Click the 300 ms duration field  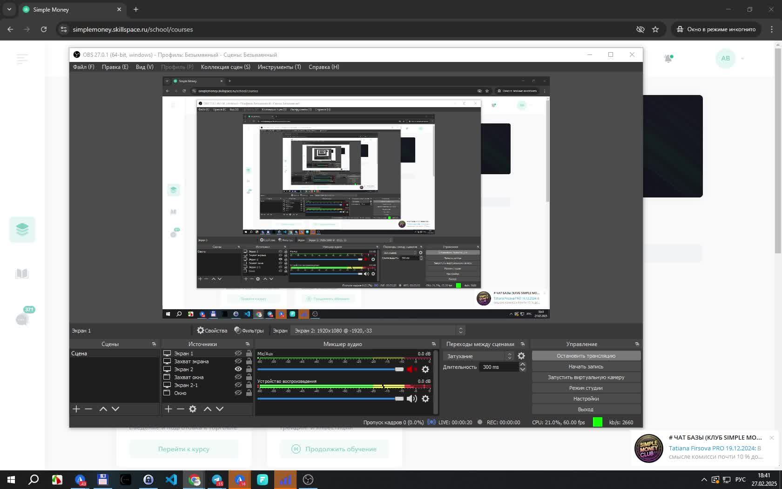[x=499, y=367]
